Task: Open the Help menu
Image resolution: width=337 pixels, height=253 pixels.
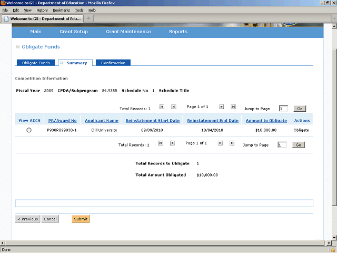Action: pyautogui.click(x=92, y=11)
